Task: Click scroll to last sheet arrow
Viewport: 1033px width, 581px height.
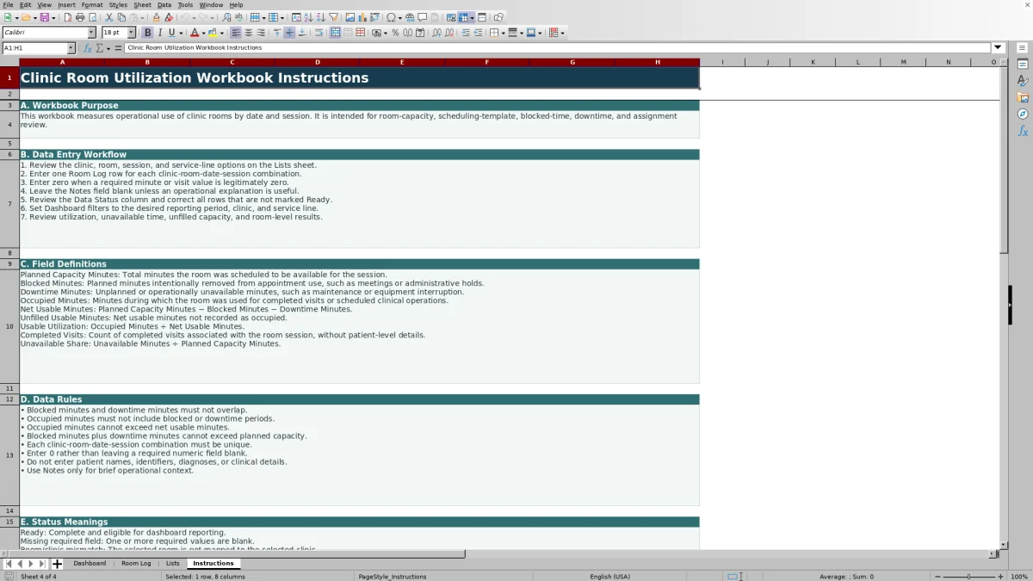Action: pyautogui.click(x=42, y=564)
